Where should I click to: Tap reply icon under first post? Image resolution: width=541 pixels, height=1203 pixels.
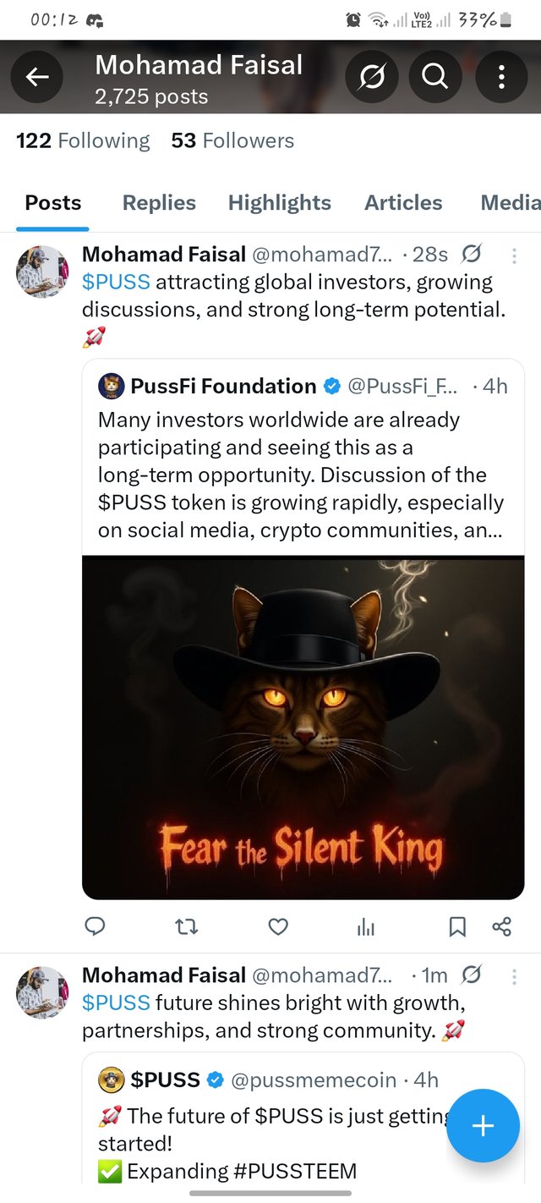point(96,927)
